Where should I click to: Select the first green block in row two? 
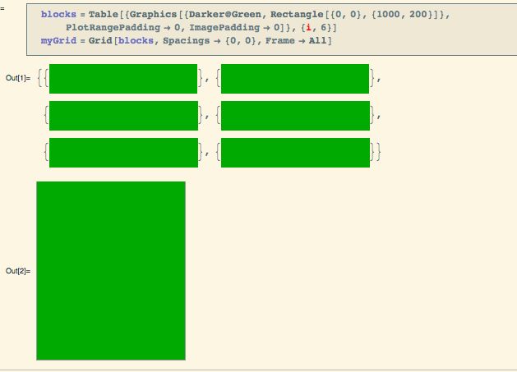pos(123,116)
